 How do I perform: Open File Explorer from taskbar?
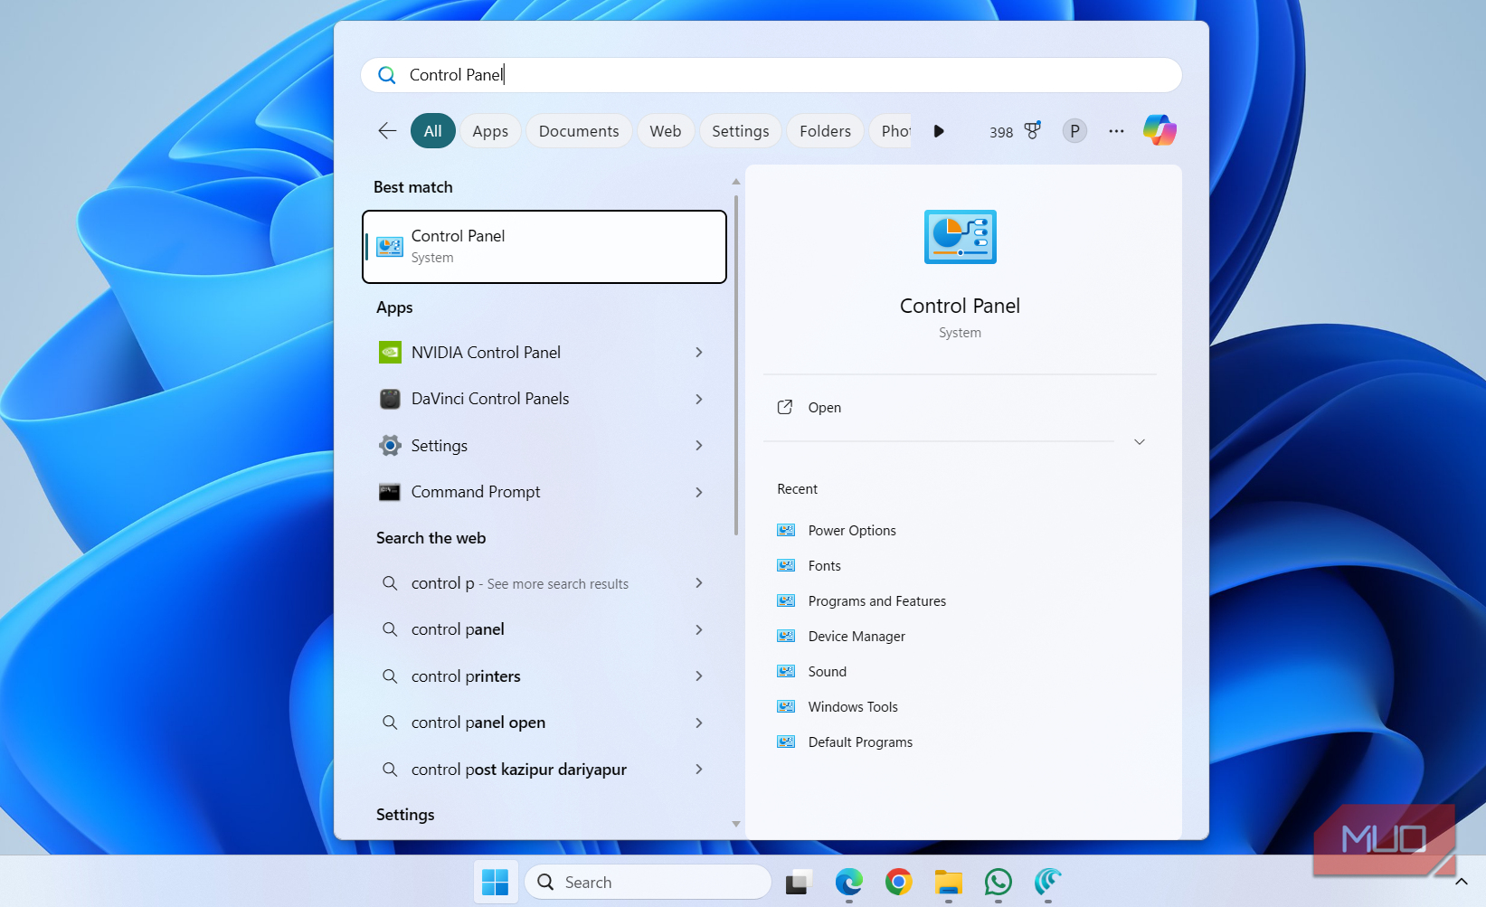[x=948, y=882]
